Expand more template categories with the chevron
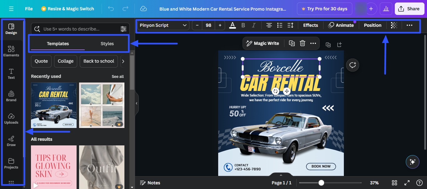Image resolution: width=427 pixels, height=189 pixels. pyautogui.click(x=123, y=61)
